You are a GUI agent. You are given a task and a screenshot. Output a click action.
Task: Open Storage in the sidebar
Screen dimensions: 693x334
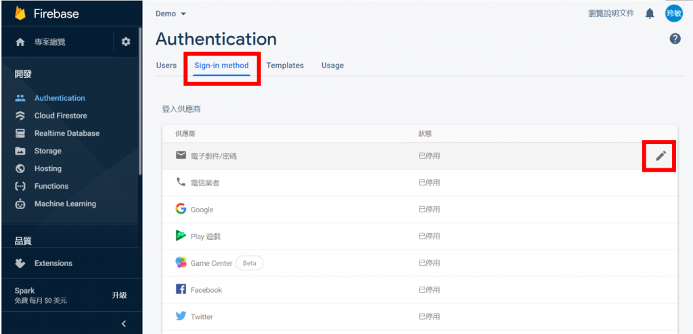coord(48,151)
